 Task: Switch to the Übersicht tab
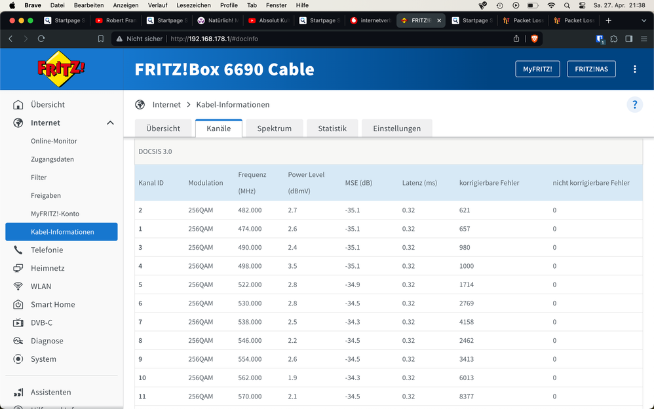pyautogui.click(x=163, y=128)
